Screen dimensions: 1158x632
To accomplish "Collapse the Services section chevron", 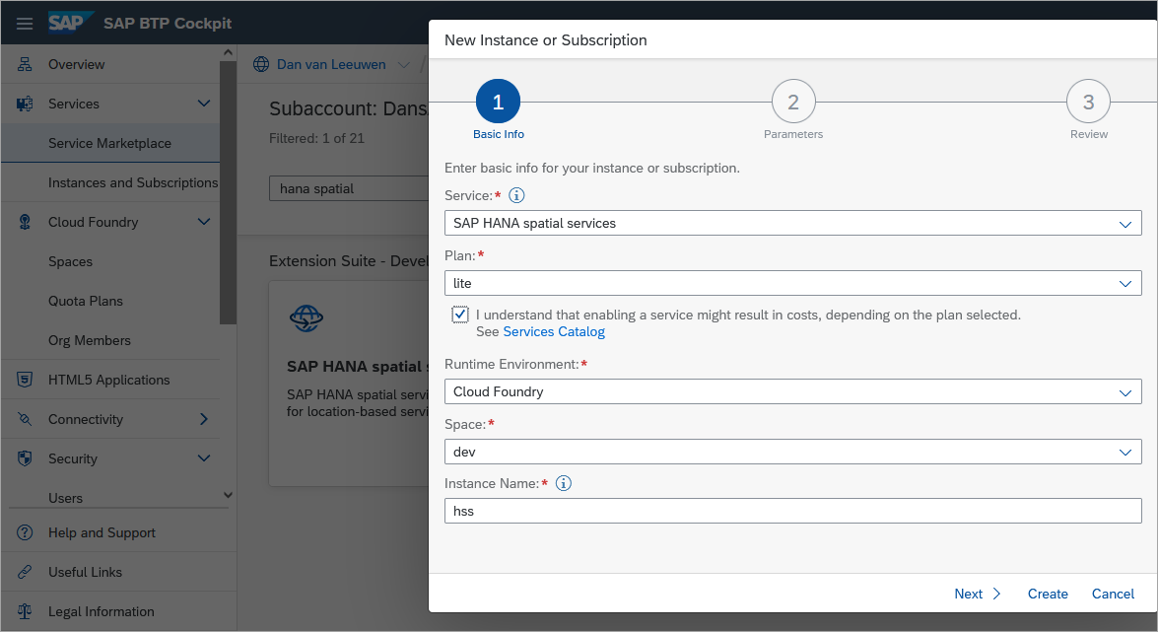I will 204,104.
